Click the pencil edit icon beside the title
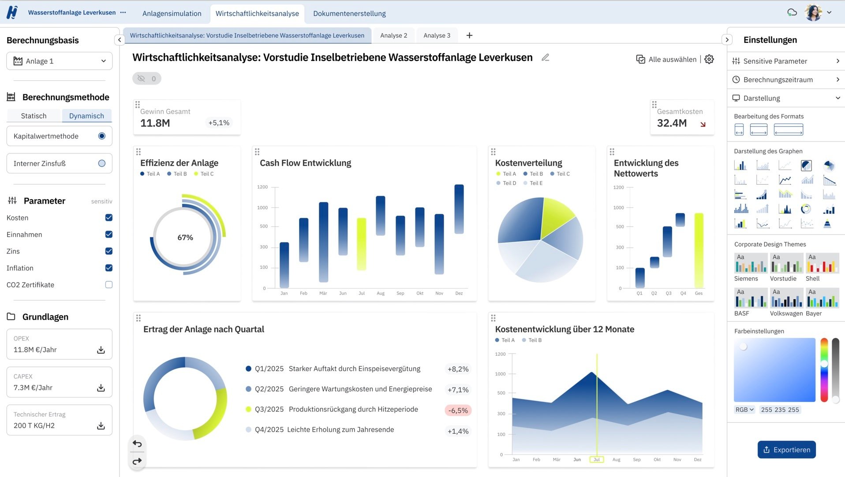This screenshot has height=477, width=845. point(545,58)
